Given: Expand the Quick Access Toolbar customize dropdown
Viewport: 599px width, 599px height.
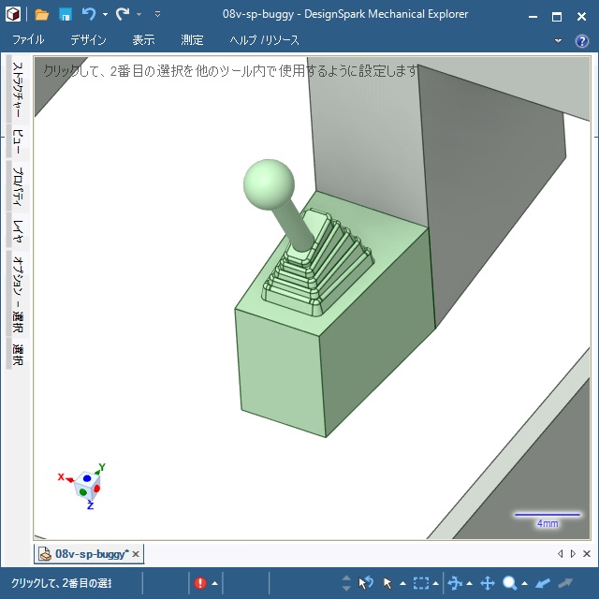Looking at the screenshot, I should click(x=157, y=15).
